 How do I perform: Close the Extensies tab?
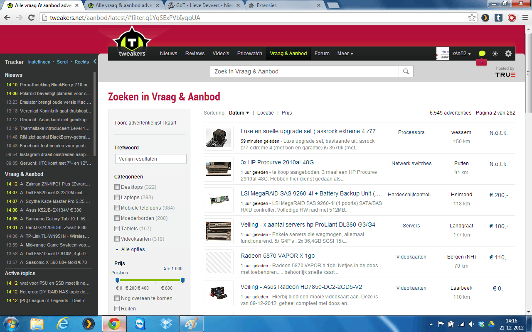pyautogui.click(x=318, y=5)
